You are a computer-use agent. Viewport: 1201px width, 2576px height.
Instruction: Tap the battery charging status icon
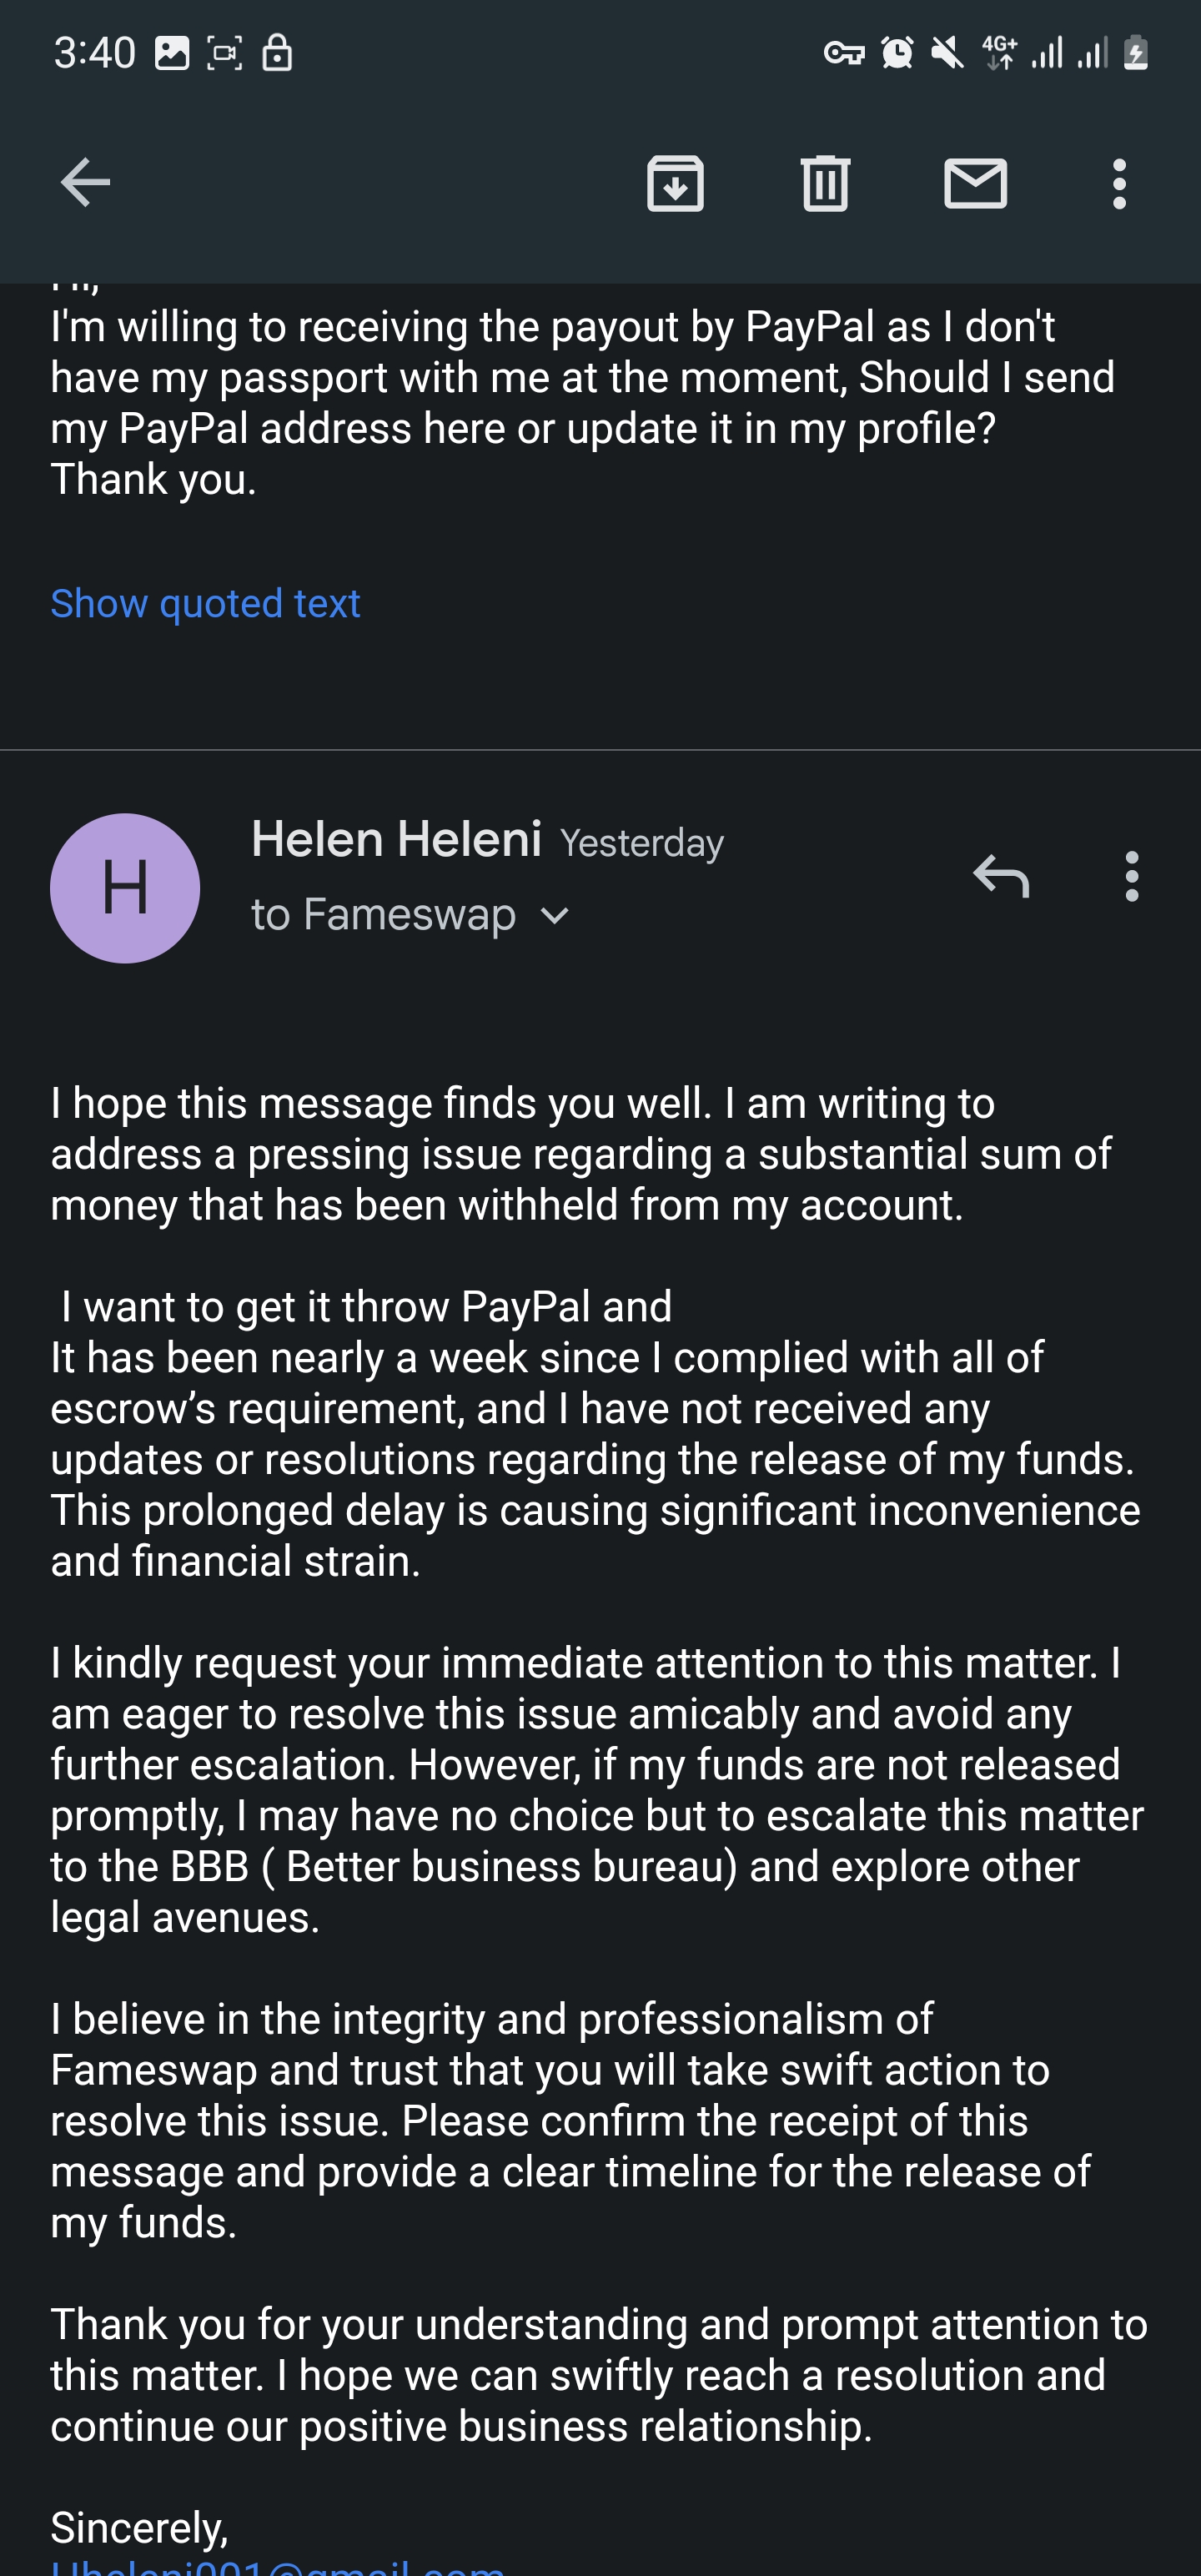point(1135,52)
